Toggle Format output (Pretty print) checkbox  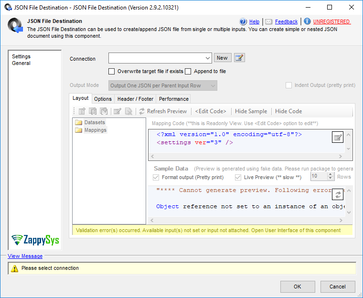point(156,177)
